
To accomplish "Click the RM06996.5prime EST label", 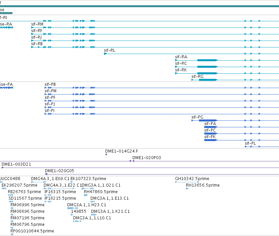I will pos(28,205).
